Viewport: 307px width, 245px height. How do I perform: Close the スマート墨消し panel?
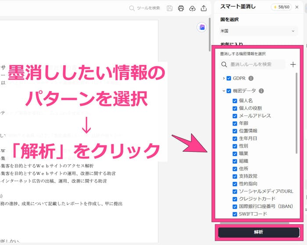coord(297,7)
